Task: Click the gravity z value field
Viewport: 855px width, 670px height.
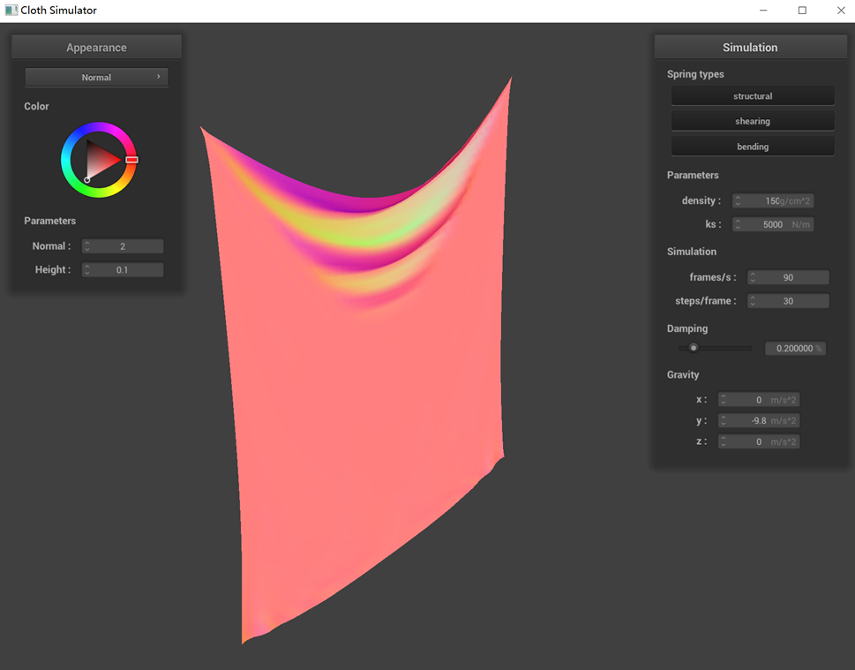Action: [761, 442]
